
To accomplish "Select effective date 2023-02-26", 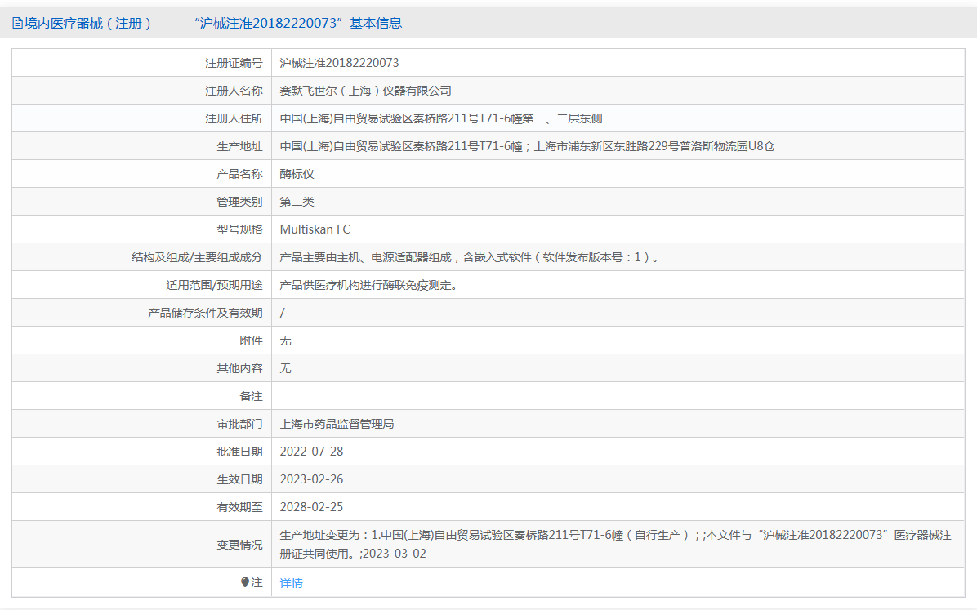I will pyautogui.click(x=311, y=479).
